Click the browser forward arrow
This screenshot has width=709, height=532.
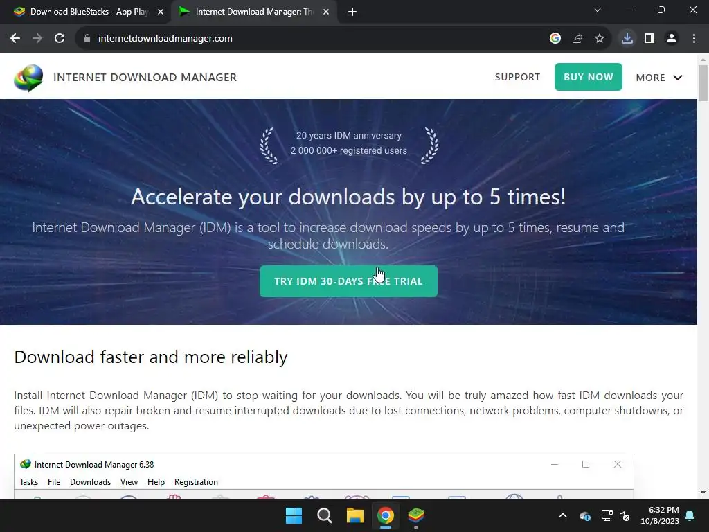(x=37, y=39)
